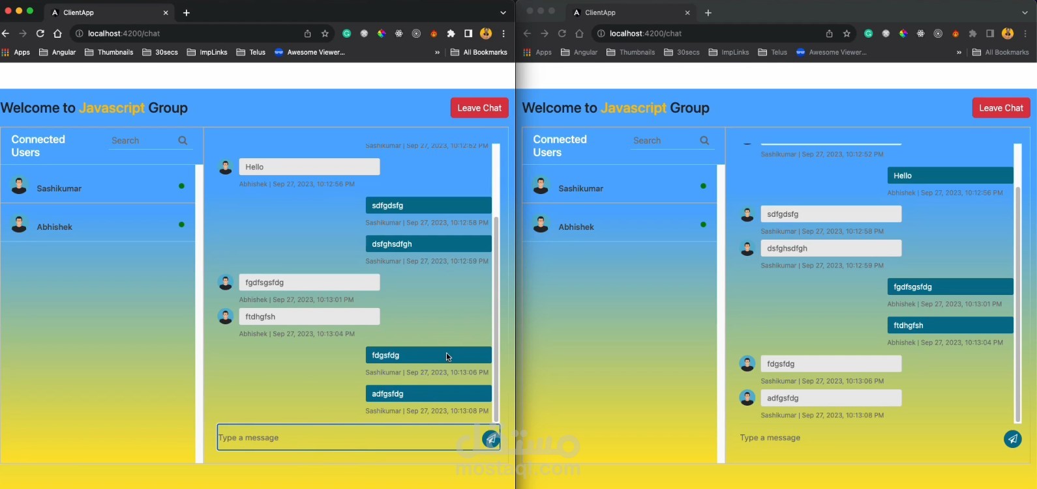
Task: Click the adfgsfdg message in left window
Action: pyautogui.click(x=428, y=393)
